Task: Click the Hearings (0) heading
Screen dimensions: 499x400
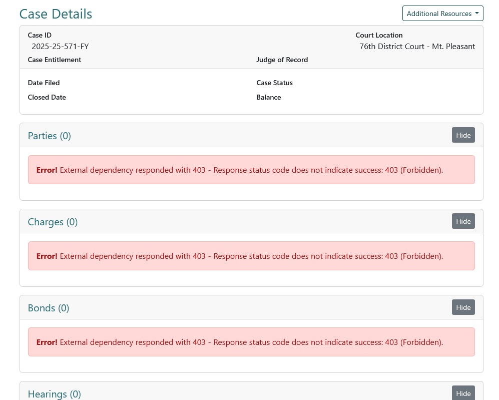Action: 55,394
